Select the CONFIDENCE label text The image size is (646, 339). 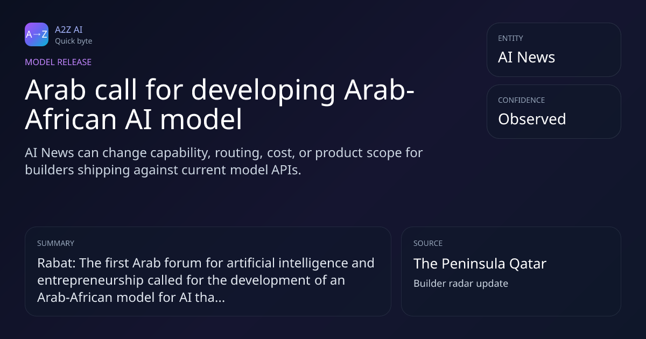point(522,100)
